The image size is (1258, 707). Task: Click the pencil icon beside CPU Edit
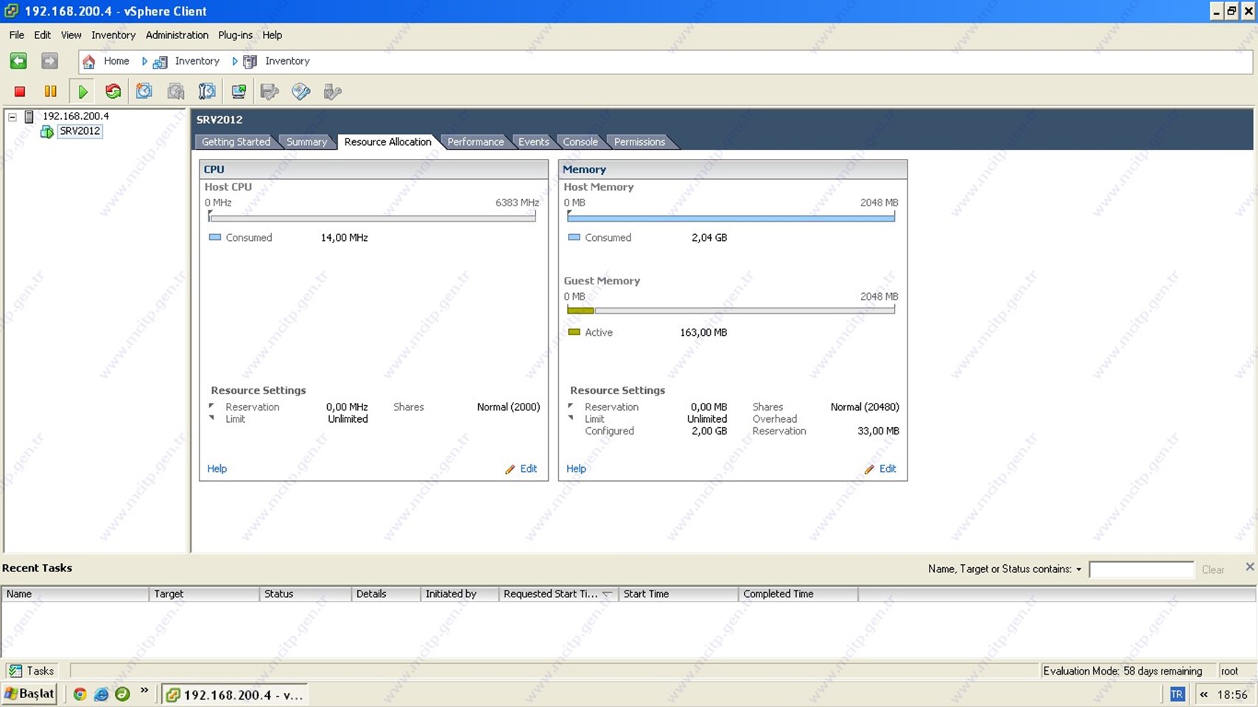[x=510, y=469]
